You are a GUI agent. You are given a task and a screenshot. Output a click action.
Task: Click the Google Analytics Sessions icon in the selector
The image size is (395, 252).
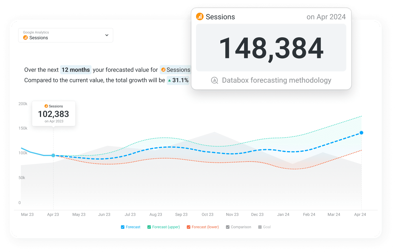click(x=25, y=38)
